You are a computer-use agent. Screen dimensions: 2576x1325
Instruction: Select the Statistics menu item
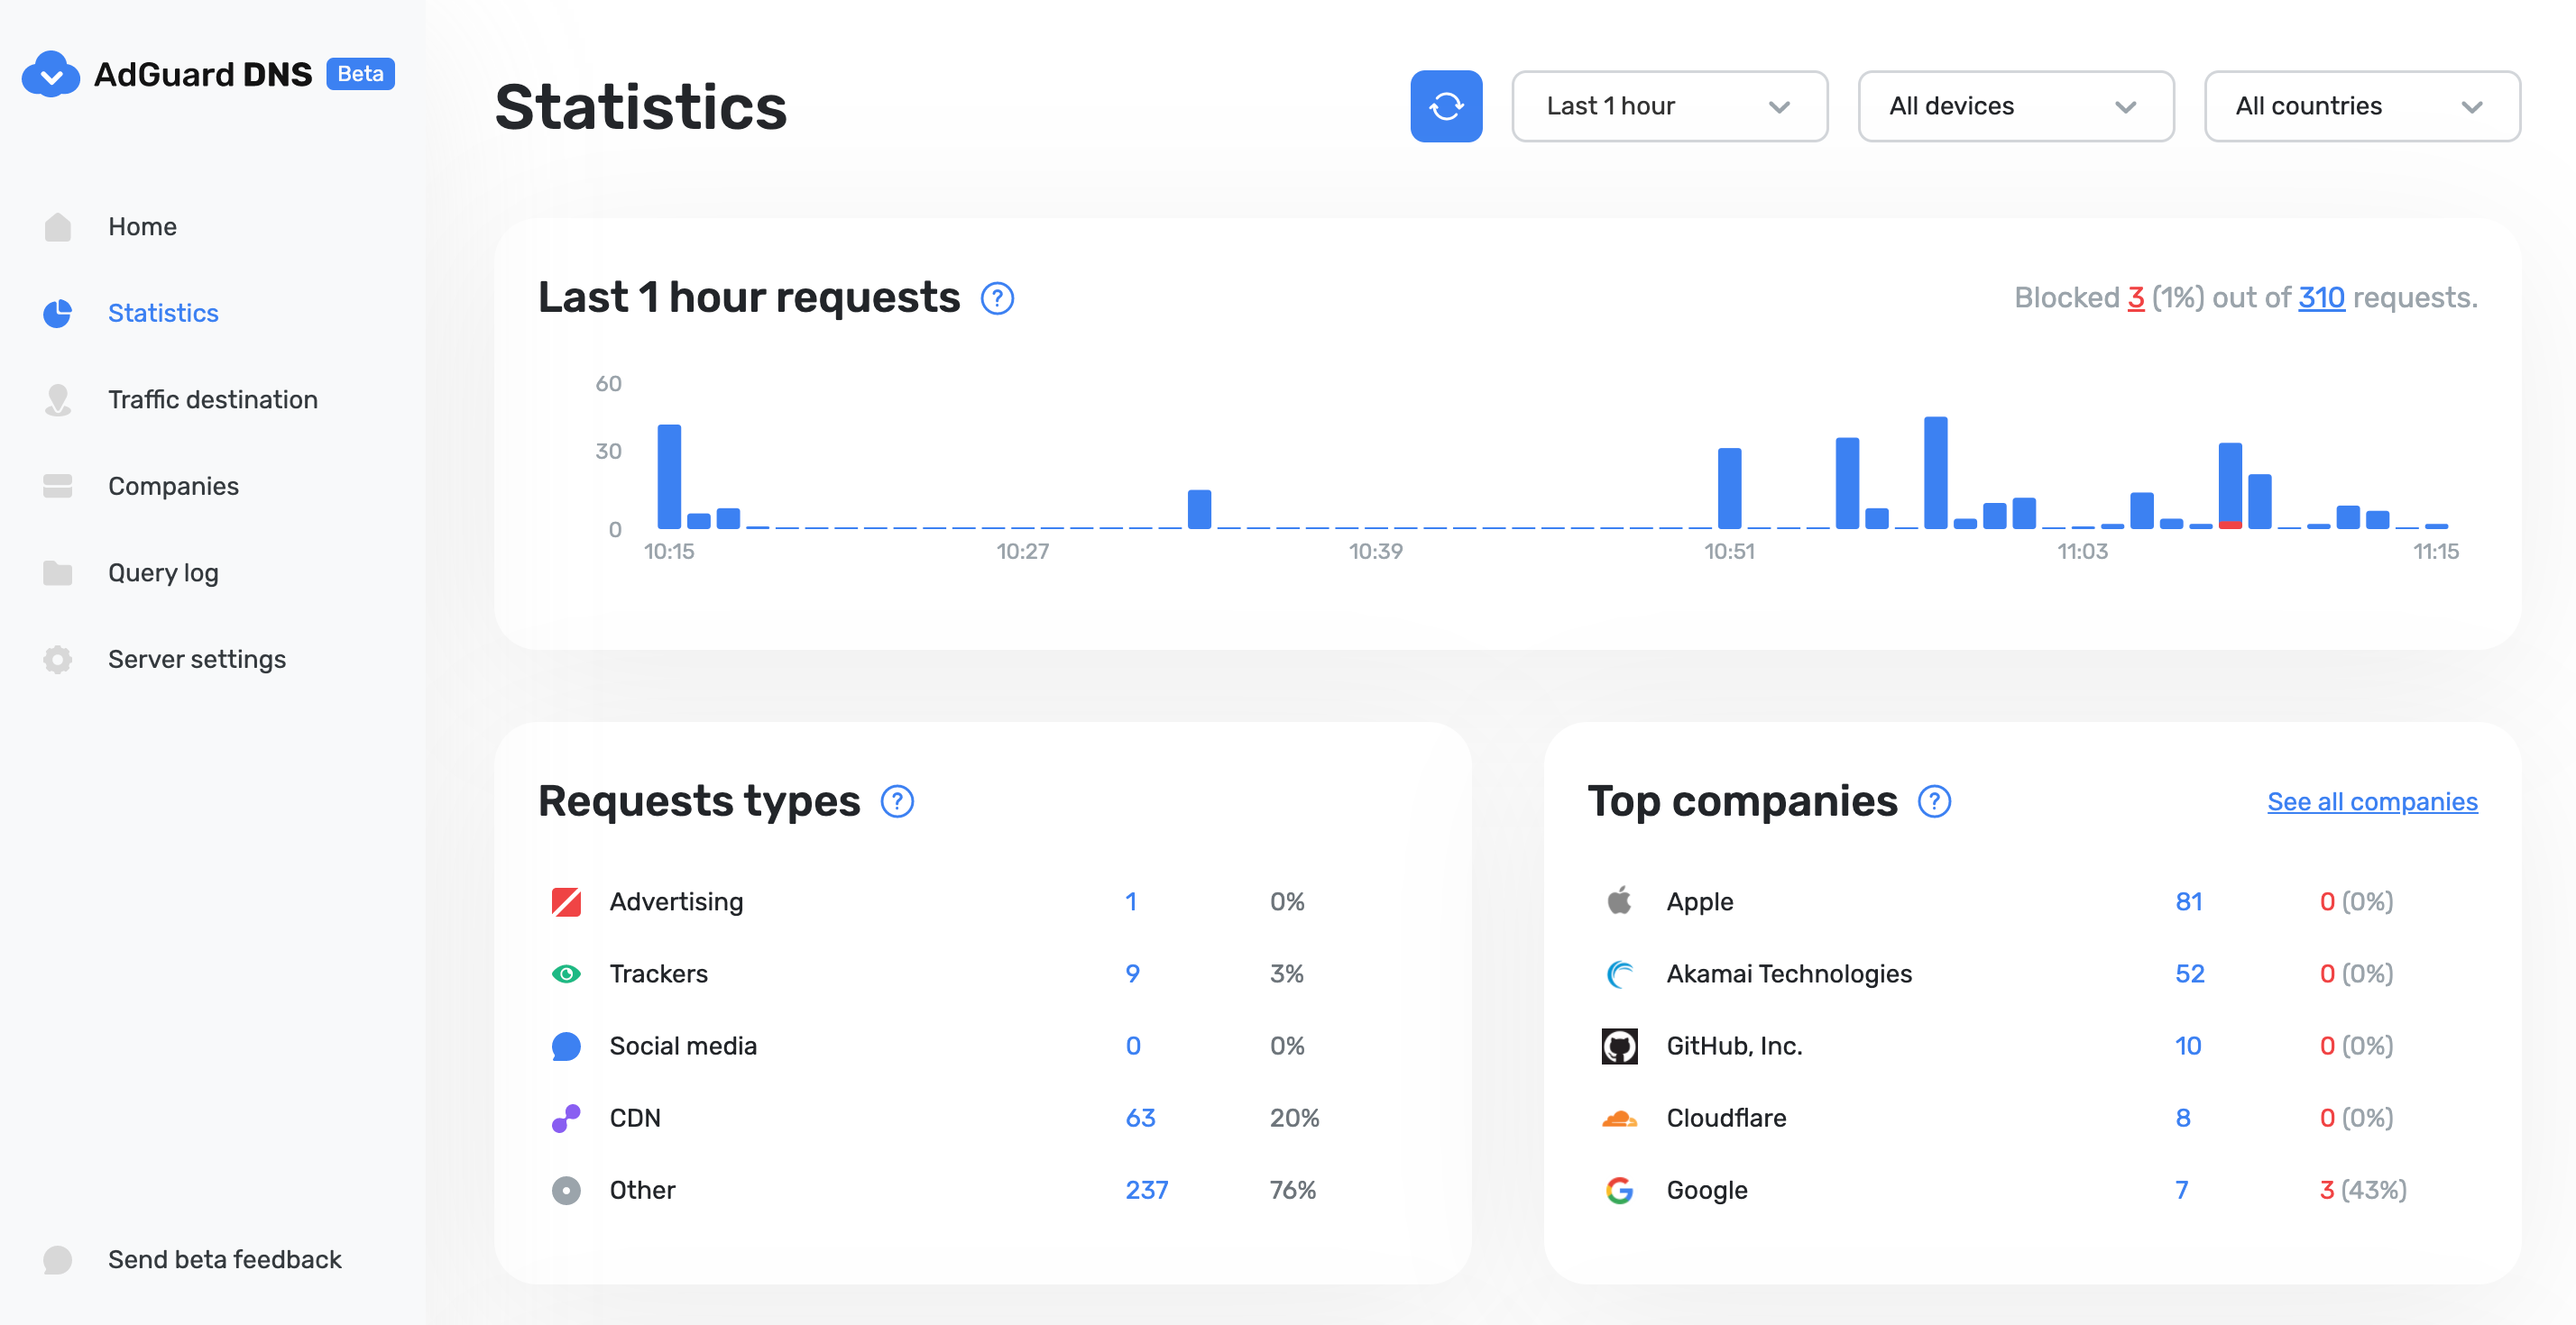pos(164,311)
